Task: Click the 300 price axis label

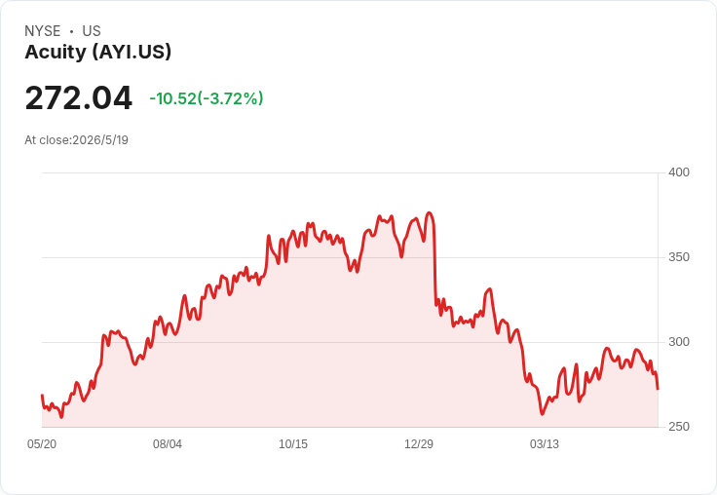Action: click(679, 342)
